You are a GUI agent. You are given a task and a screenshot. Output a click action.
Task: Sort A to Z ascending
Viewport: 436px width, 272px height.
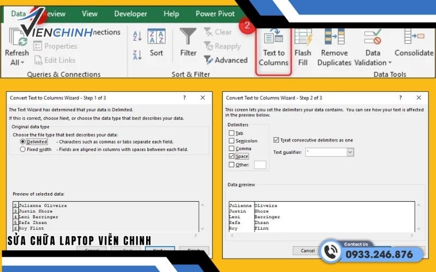[x=137, y=36]
